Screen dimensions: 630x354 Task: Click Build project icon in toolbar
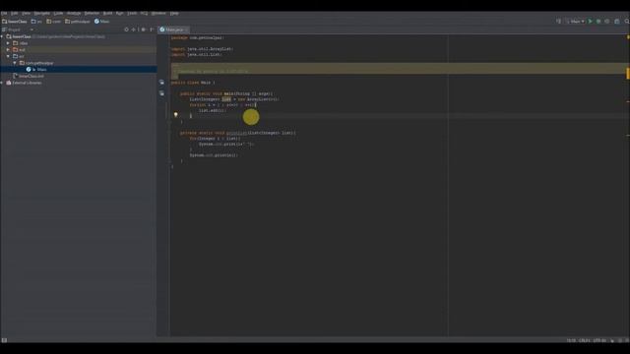tap(558, 22)
